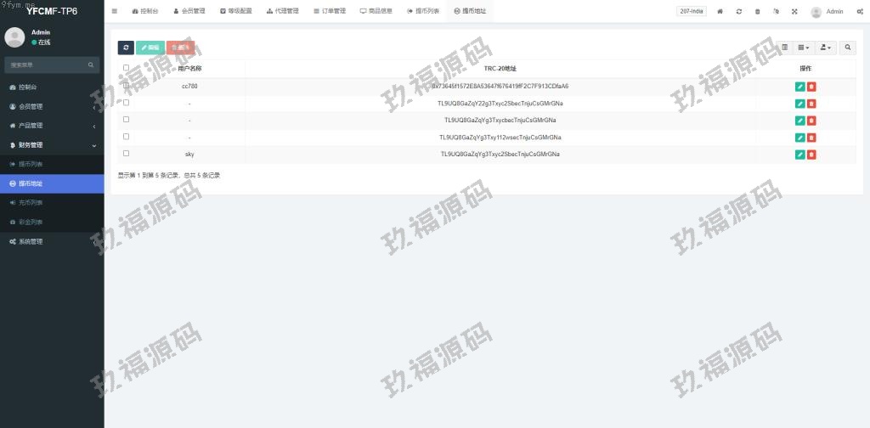Viewport: 870px width, 428px height.
Task: Click the green edit icon for cc780
Action: pyautogui.click(x=799, y=86)
